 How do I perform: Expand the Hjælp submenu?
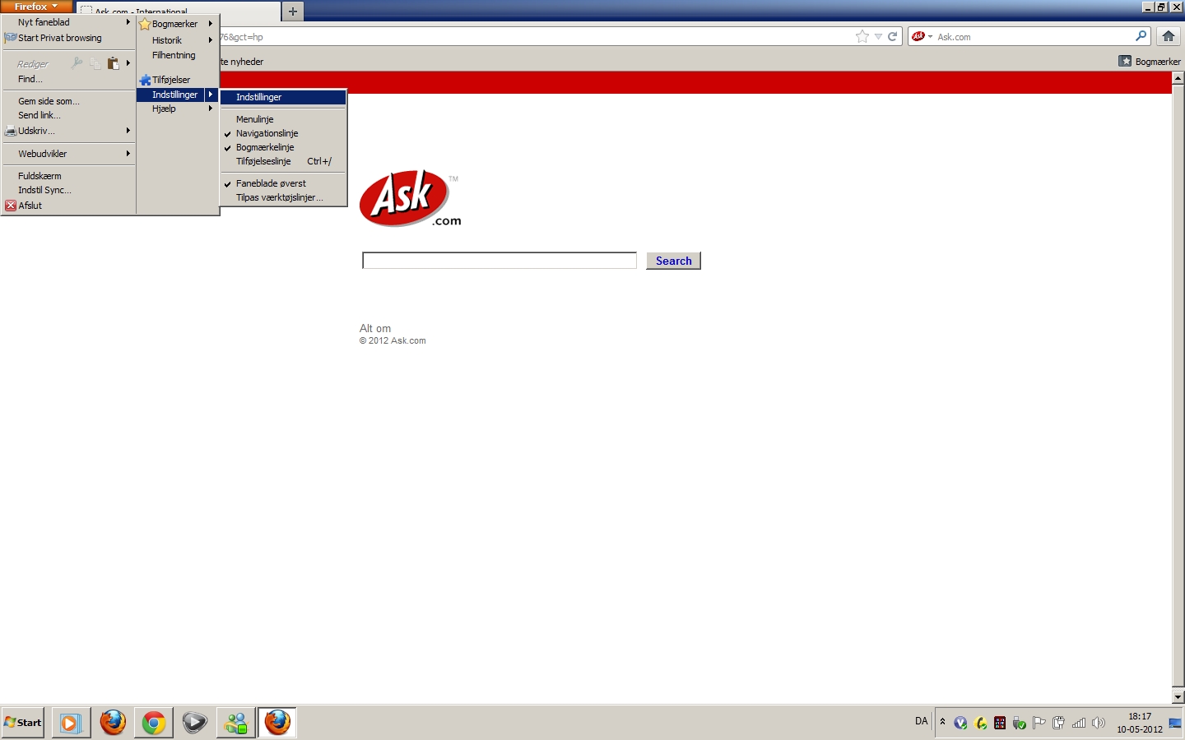177,109
